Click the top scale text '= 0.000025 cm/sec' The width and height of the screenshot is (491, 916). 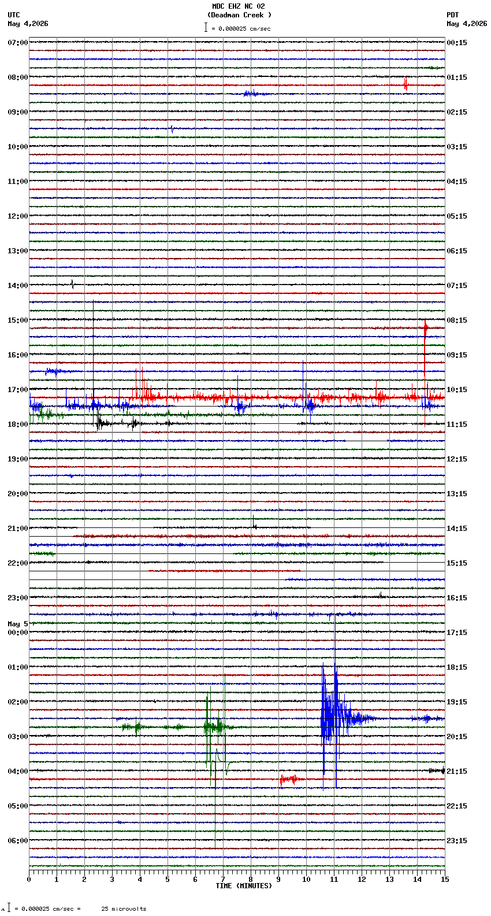[241, 28]
